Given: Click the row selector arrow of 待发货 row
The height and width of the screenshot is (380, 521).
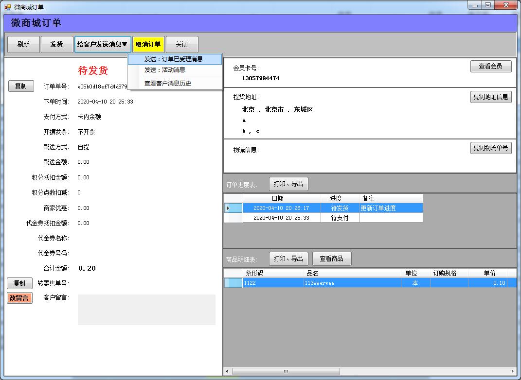Looking at the screenshot, I should [233, 208].
